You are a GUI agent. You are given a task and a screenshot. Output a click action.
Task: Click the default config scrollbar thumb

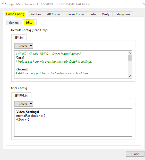130,58
